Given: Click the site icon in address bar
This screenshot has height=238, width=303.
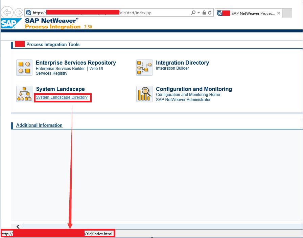Looking at the screenshot, I should [28, 13].
